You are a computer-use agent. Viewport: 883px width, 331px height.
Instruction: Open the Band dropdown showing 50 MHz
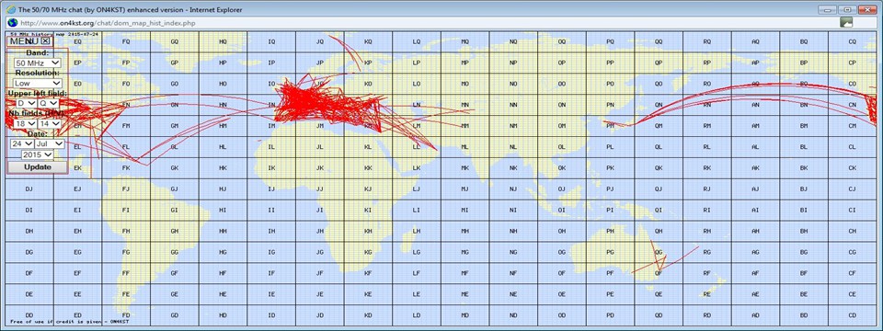(38, 63)
